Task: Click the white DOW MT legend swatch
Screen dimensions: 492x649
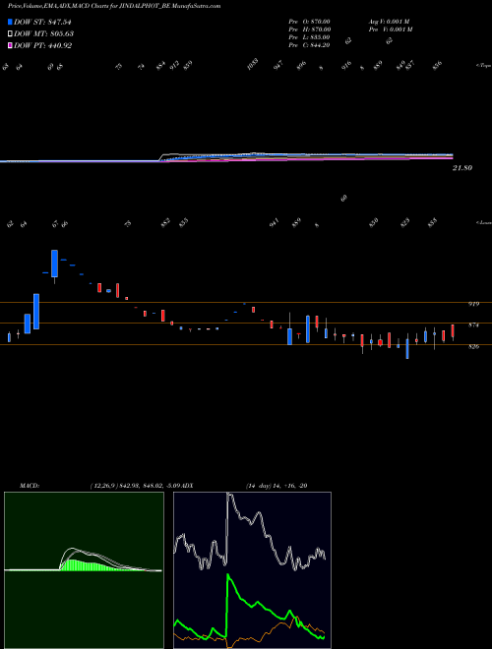Action: (11, 33)
